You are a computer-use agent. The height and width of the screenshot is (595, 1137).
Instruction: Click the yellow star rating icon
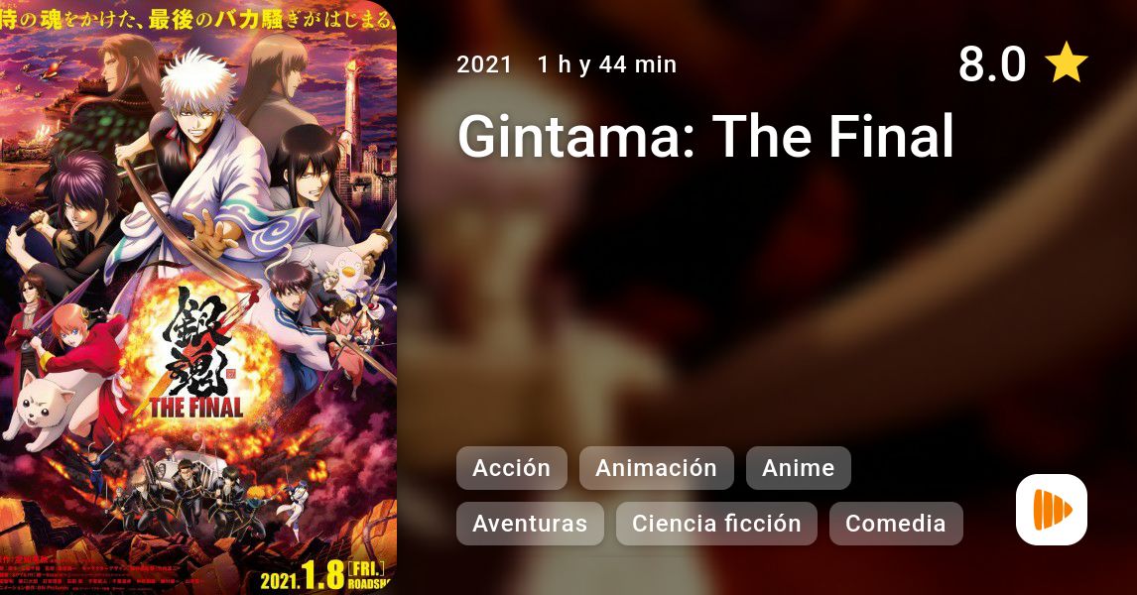coord(1067,63)
